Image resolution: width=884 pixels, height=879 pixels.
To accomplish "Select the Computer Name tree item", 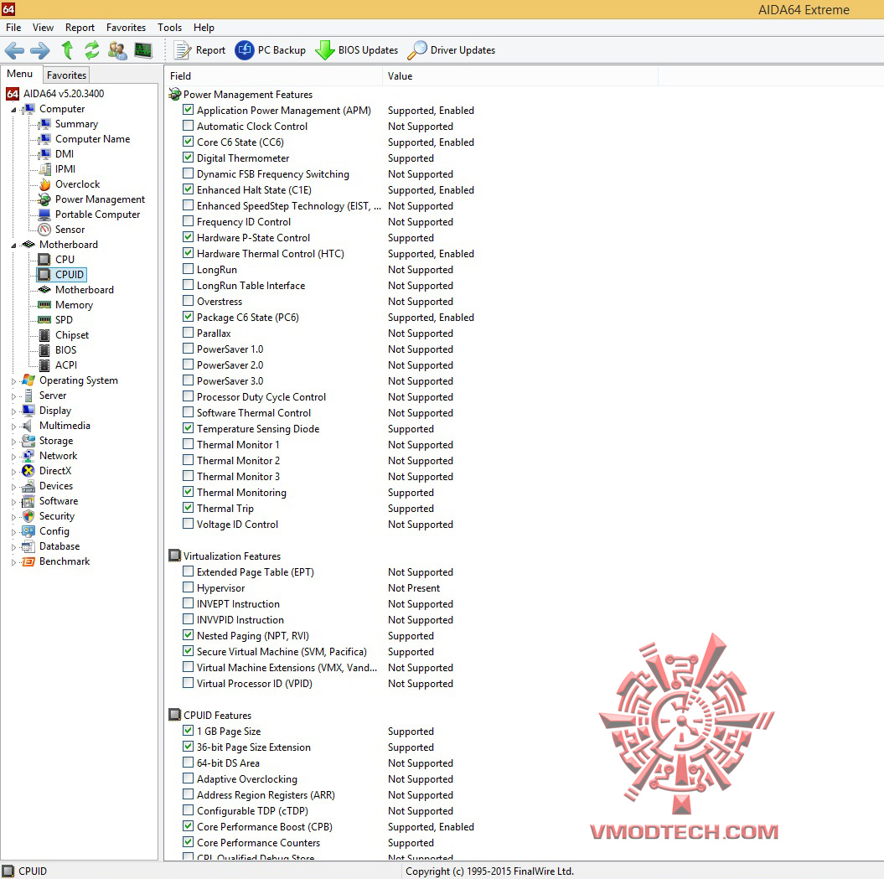I will [x=92, y=139].
